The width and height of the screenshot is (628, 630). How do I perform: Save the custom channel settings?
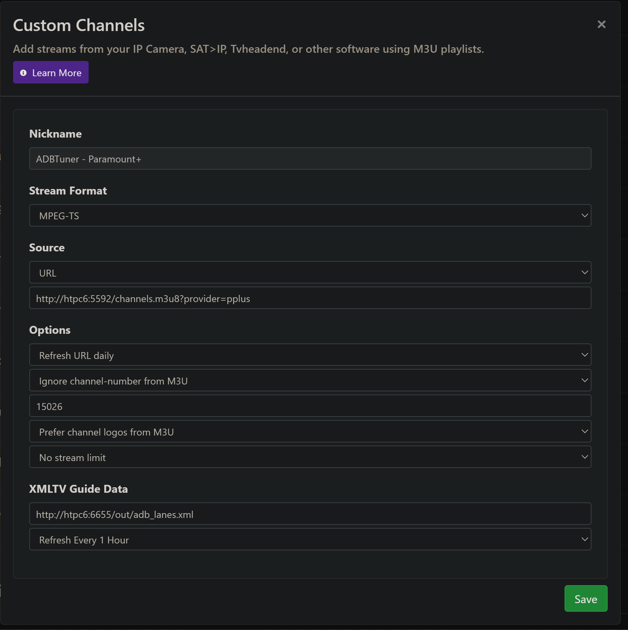[586, 599]
